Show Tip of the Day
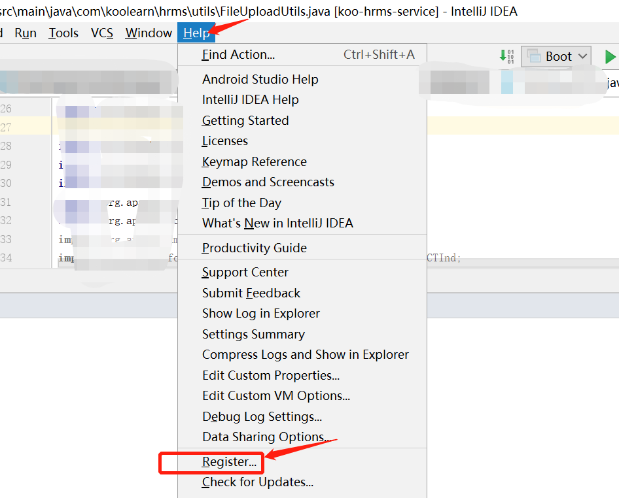 302,203
